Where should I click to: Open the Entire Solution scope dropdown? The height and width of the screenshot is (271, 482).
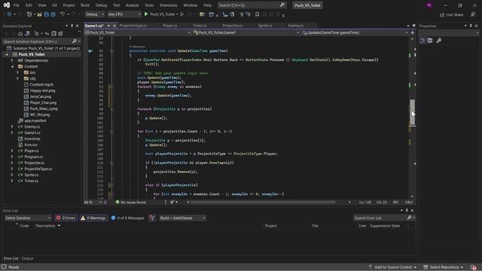point(28,218)
